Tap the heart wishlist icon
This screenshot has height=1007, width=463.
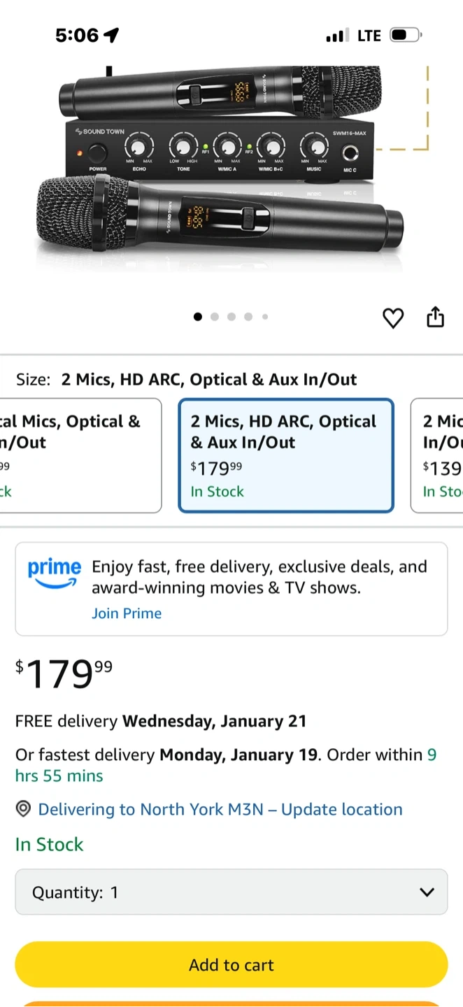coord(393,318)
